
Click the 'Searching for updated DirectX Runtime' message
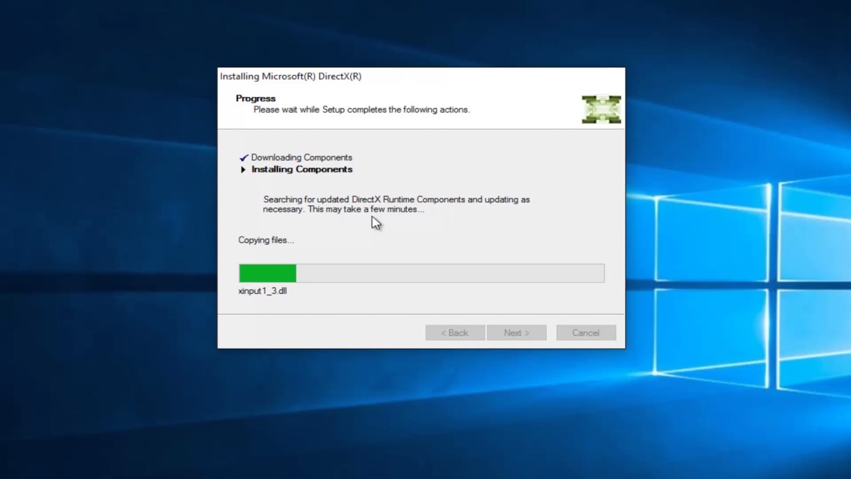point(396,204)
